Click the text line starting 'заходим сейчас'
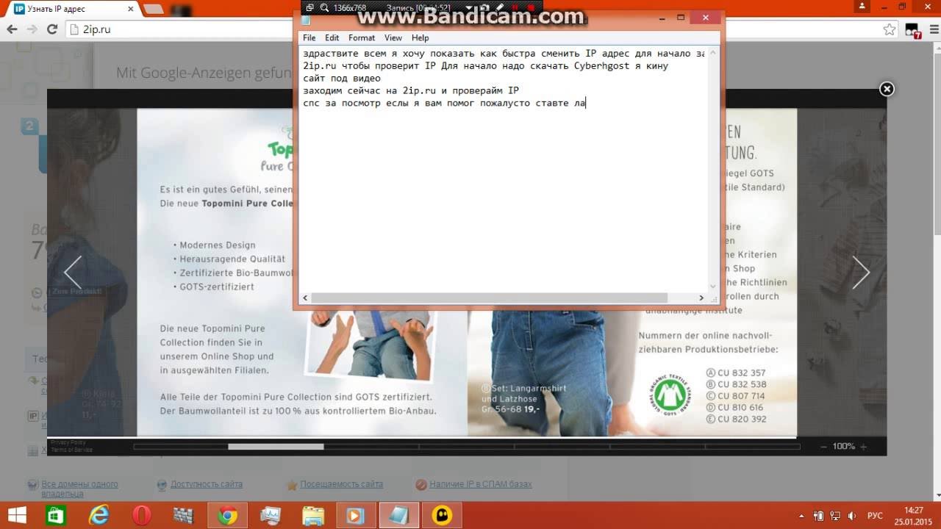This screenshot has height=529, width=941. point(412,90)
